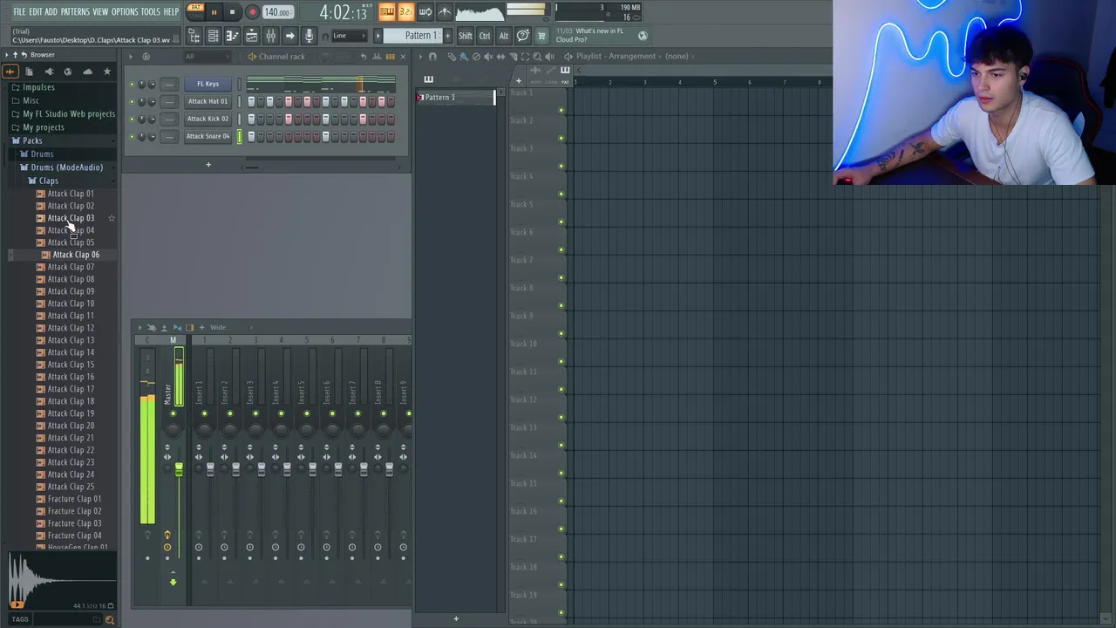
Task: Open the EDIT menu
Action: [36, 12]
